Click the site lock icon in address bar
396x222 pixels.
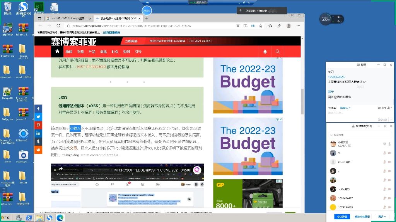click(68, 26)
